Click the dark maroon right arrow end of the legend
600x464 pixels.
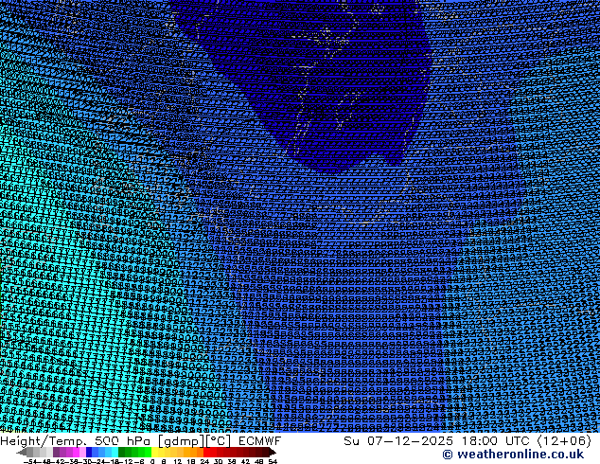click(273, 452)
